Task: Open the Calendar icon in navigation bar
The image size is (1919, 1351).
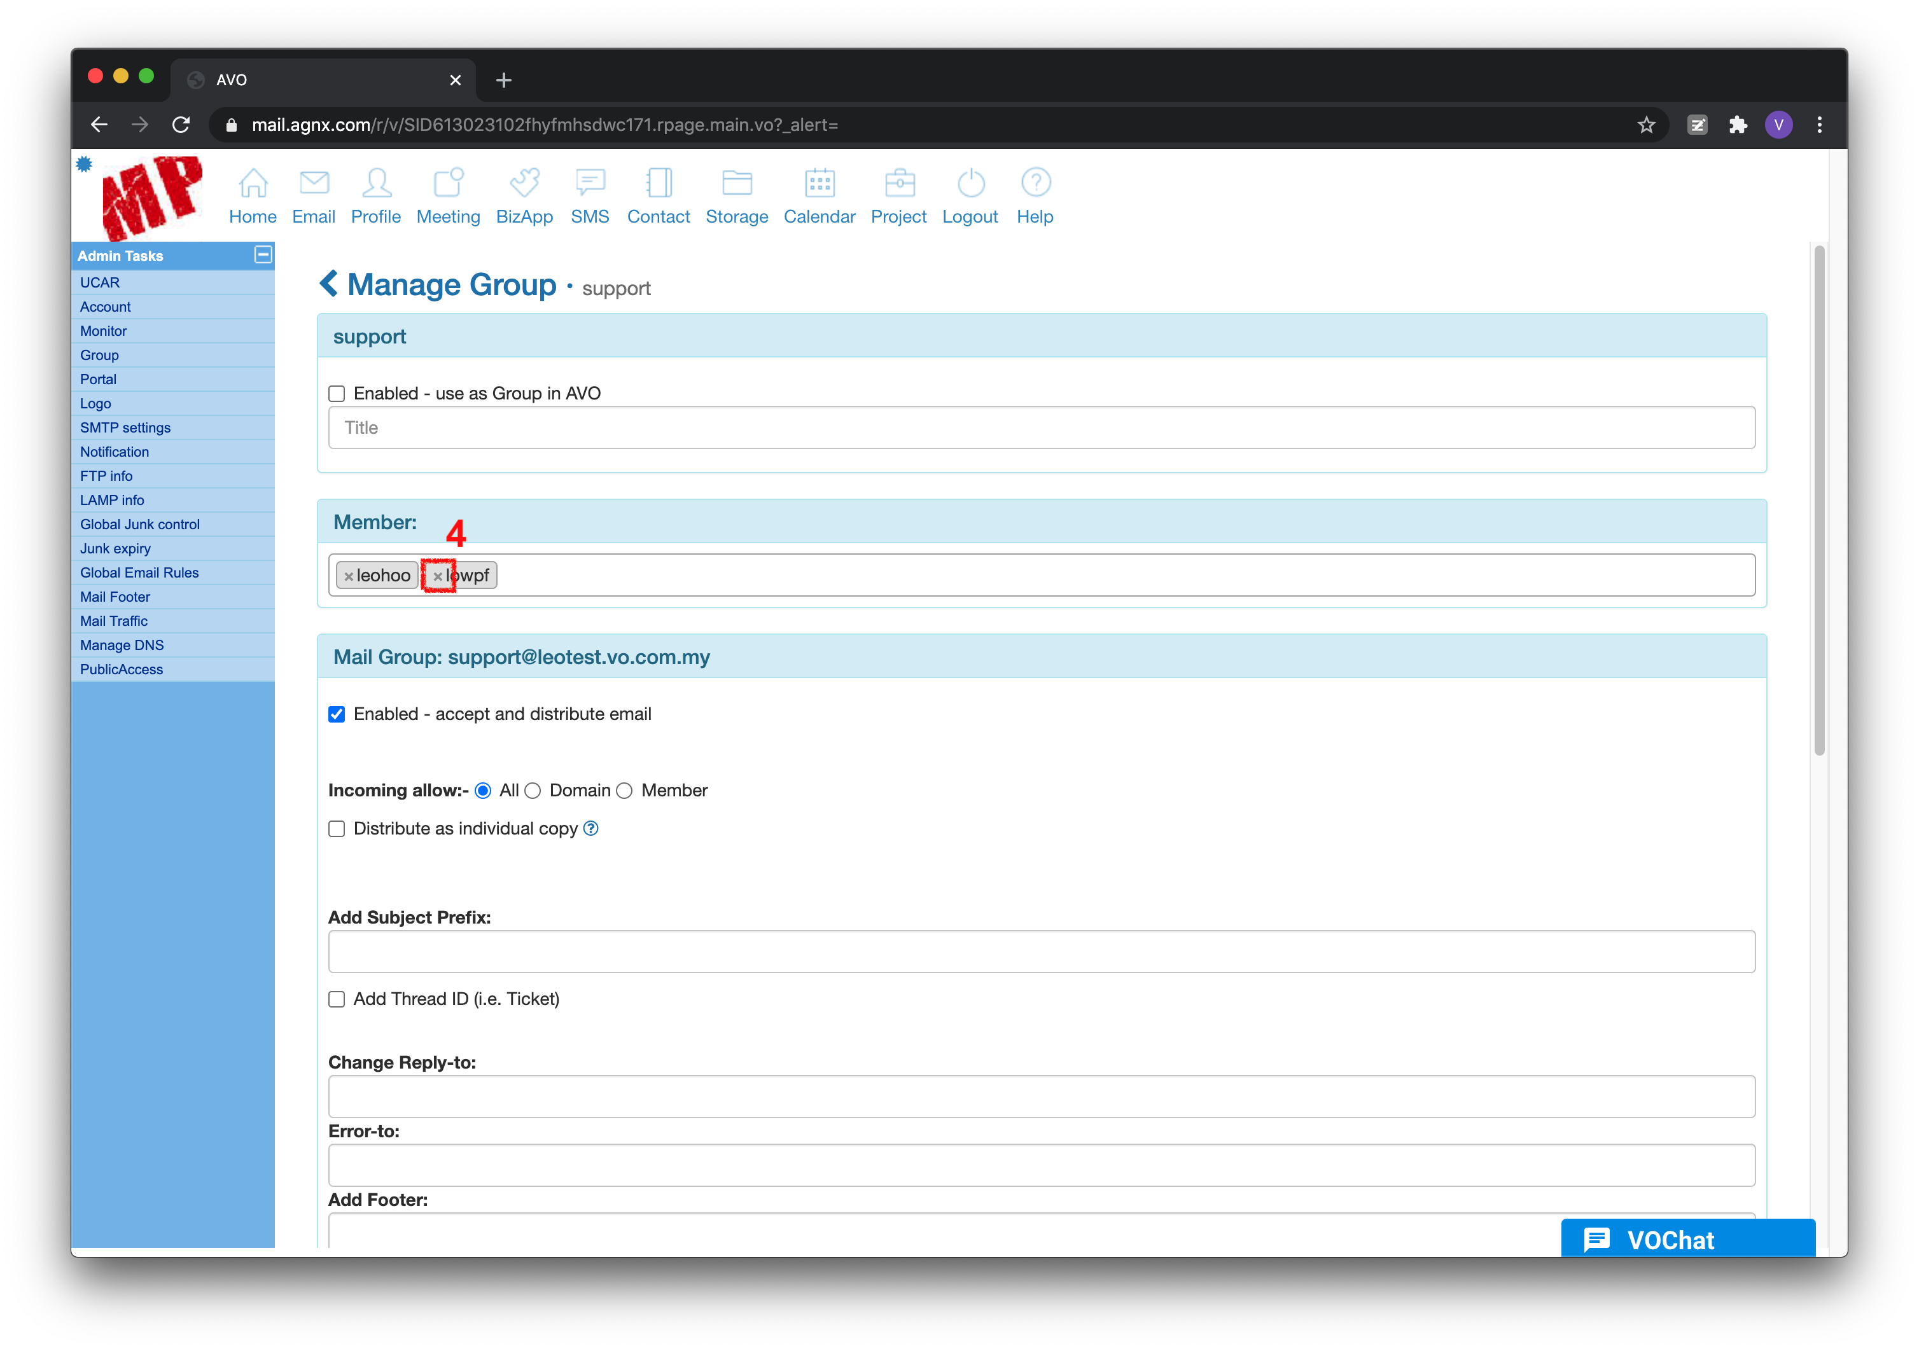Action: tap(819, 183)
